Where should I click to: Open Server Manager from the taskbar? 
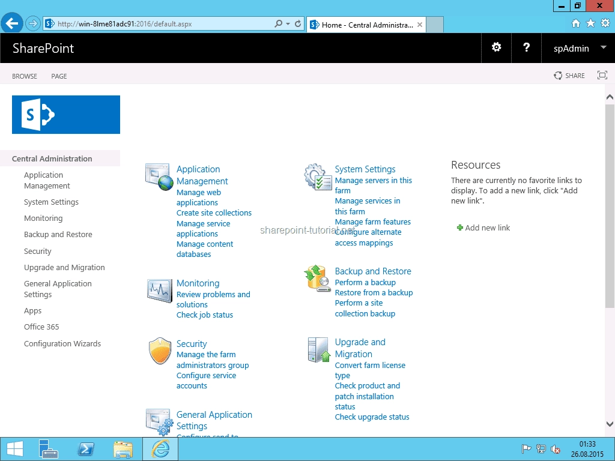49,449
